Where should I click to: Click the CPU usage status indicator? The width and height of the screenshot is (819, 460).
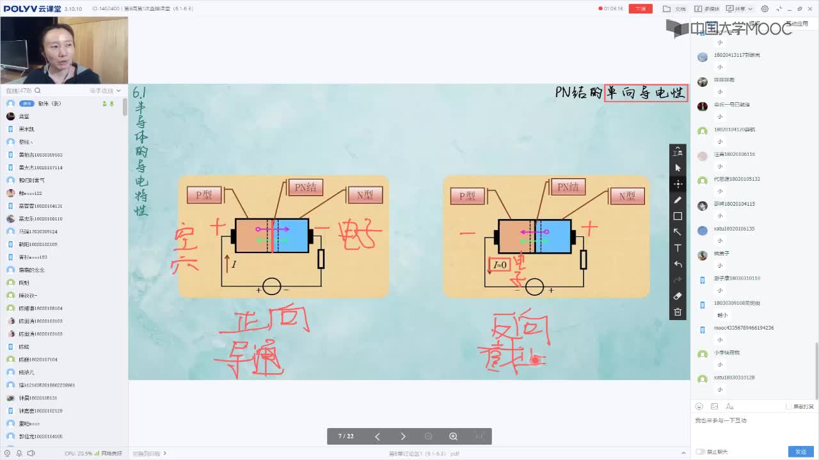[79, 453]
